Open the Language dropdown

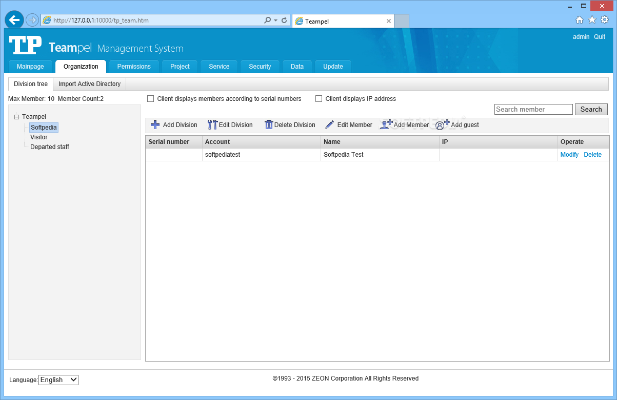point(58,380)
